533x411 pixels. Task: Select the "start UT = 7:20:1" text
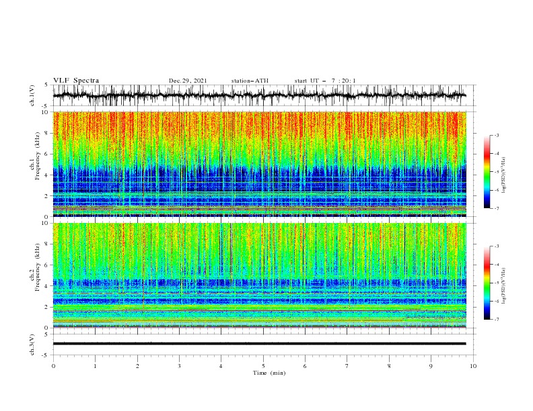(x=325, y=81)
